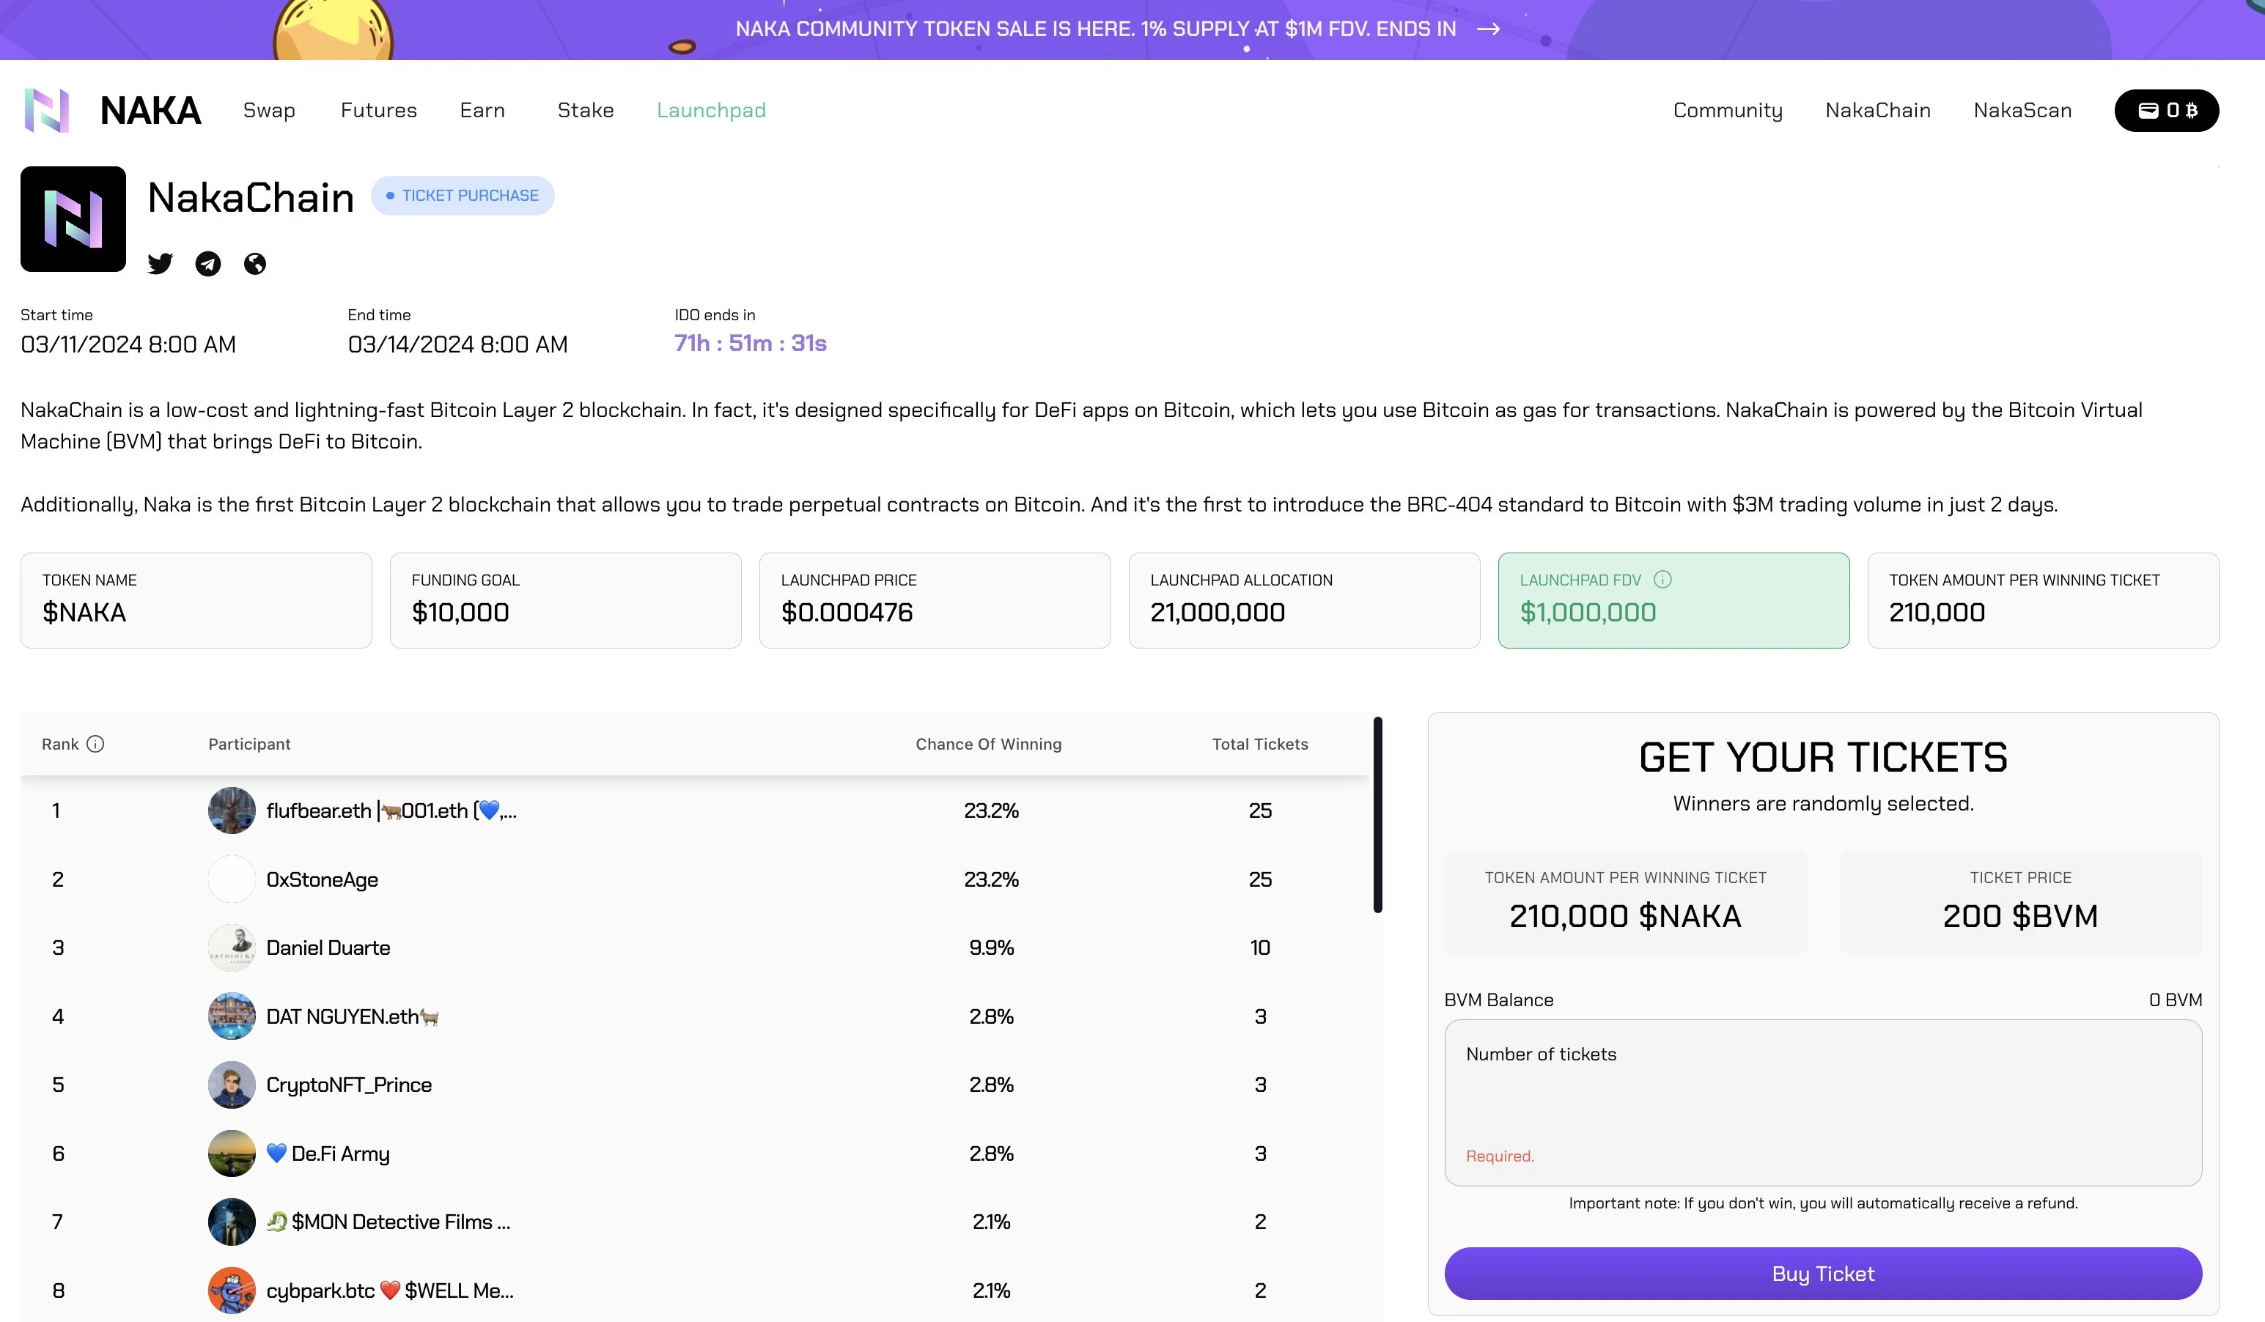Click the Number of tickets input field
Screen dimensions: 2265x1322
[1823, 1102]
